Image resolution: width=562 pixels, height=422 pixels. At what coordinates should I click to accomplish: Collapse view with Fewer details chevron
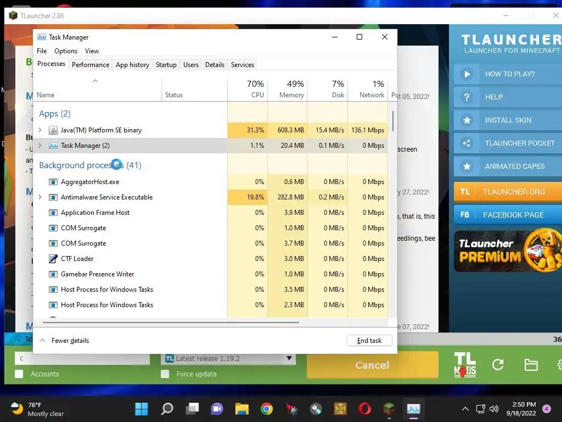click(x=43, y=341)
